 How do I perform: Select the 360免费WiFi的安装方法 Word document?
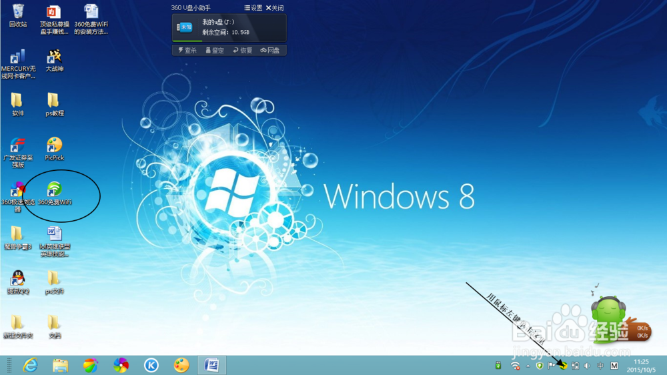pyautogui.click(x=91, y=19)
